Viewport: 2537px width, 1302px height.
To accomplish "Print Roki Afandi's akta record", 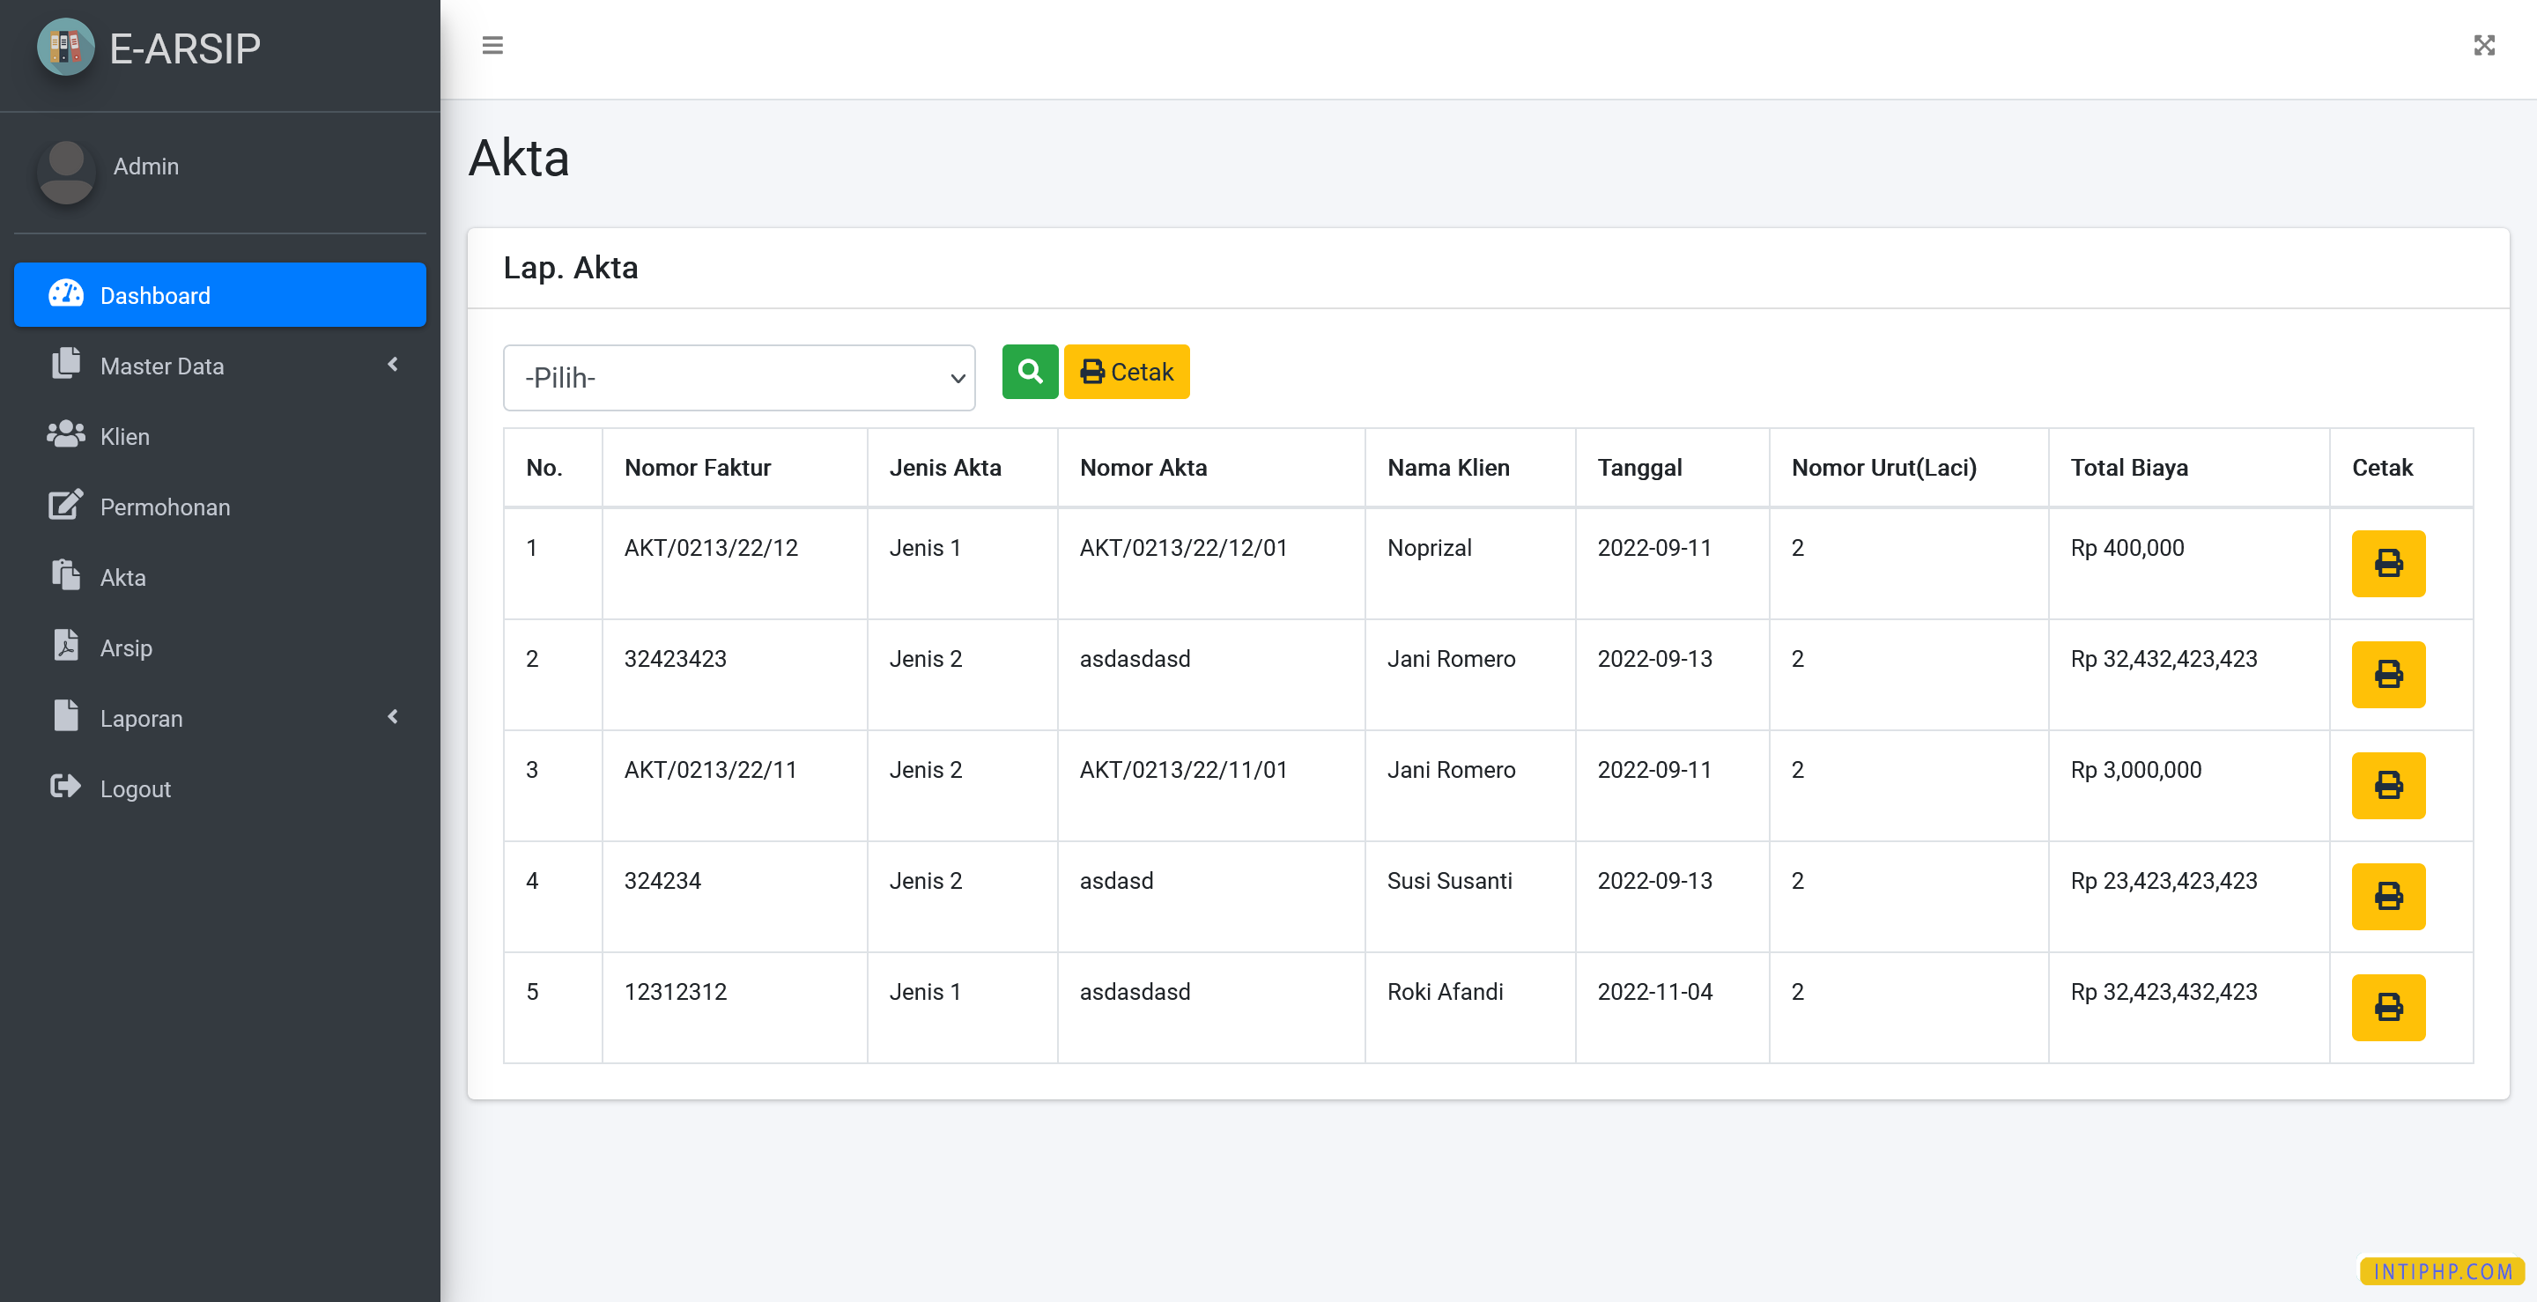I will click(2387, 1007).
